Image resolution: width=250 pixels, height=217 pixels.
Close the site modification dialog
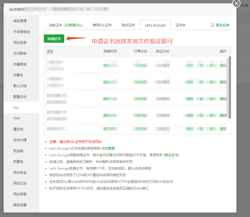(x=236, y=3)
